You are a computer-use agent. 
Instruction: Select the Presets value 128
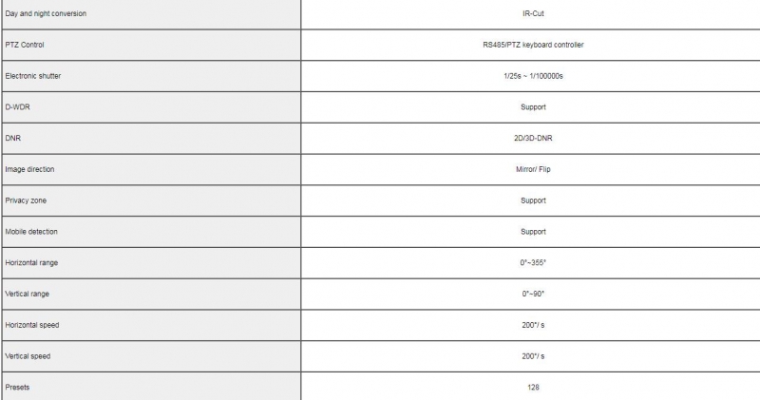click(533, 388)
